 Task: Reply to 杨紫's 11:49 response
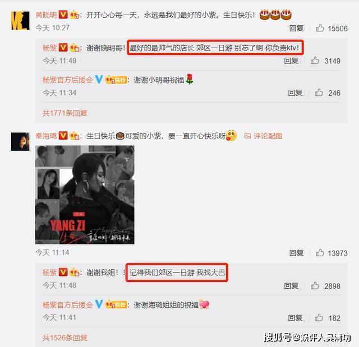[291, 61]
